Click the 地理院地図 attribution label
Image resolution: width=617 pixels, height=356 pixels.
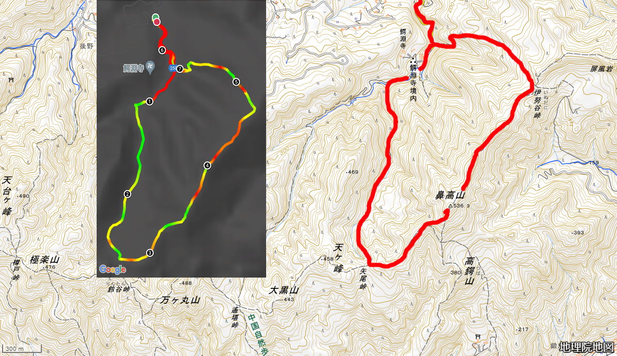tap(587, 347)
